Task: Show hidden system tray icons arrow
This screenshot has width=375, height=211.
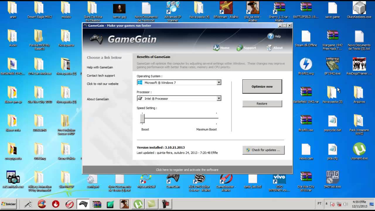Action: [x=326, y=204]
